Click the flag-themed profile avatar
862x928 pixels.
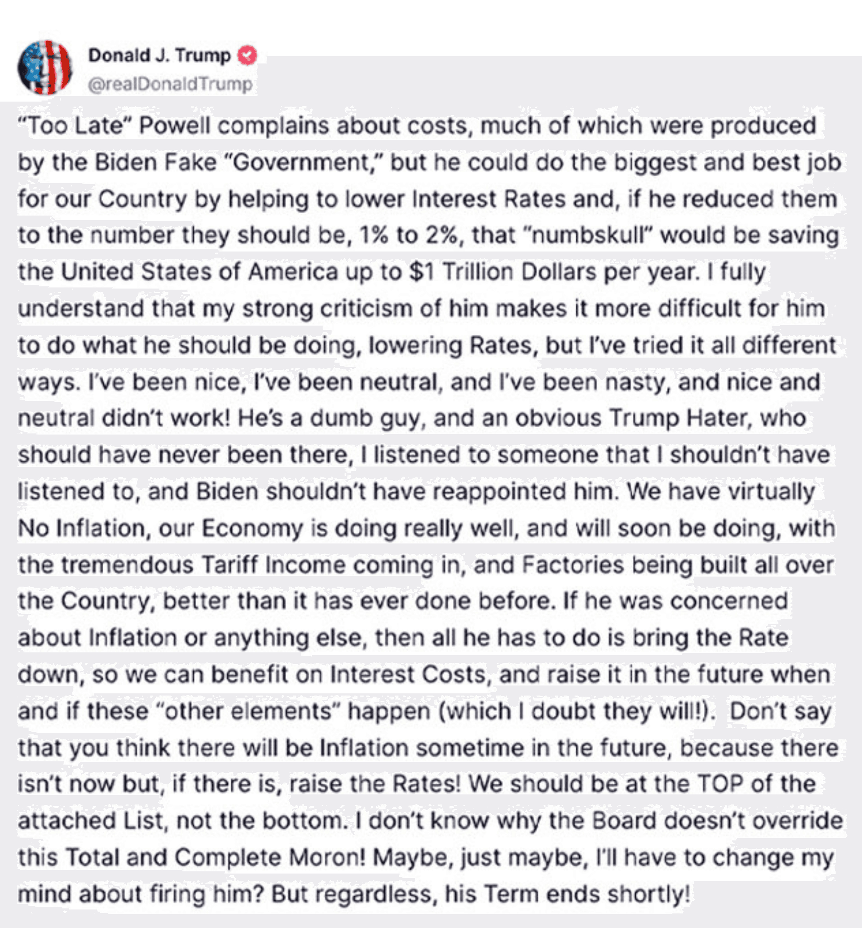45,68
